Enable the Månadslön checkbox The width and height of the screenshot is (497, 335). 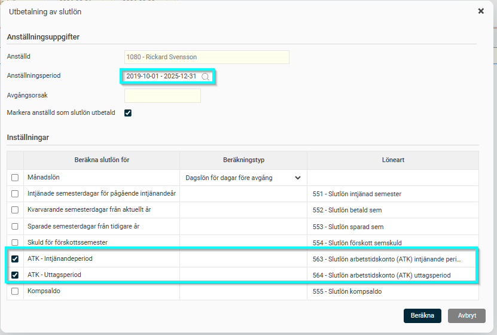[x=15, y=178]
